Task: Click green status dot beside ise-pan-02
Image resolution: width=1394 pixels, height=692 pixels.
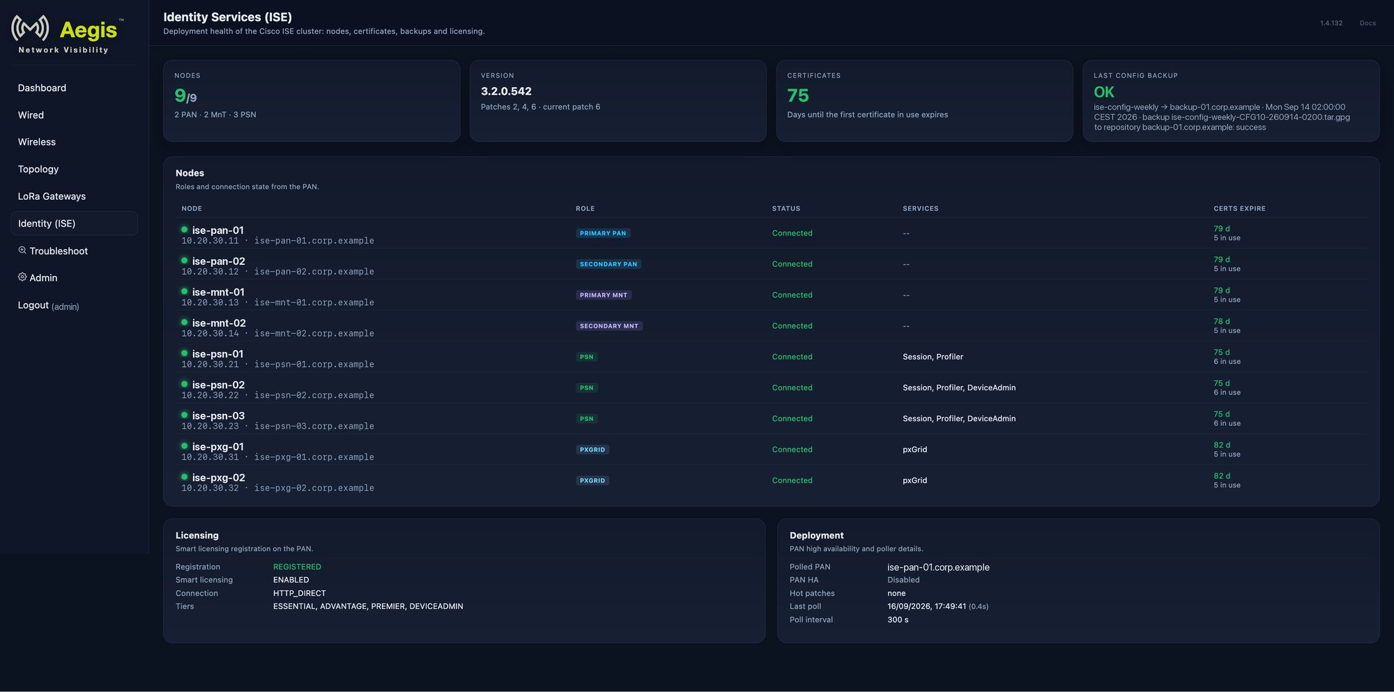Action: click(185, 261)
